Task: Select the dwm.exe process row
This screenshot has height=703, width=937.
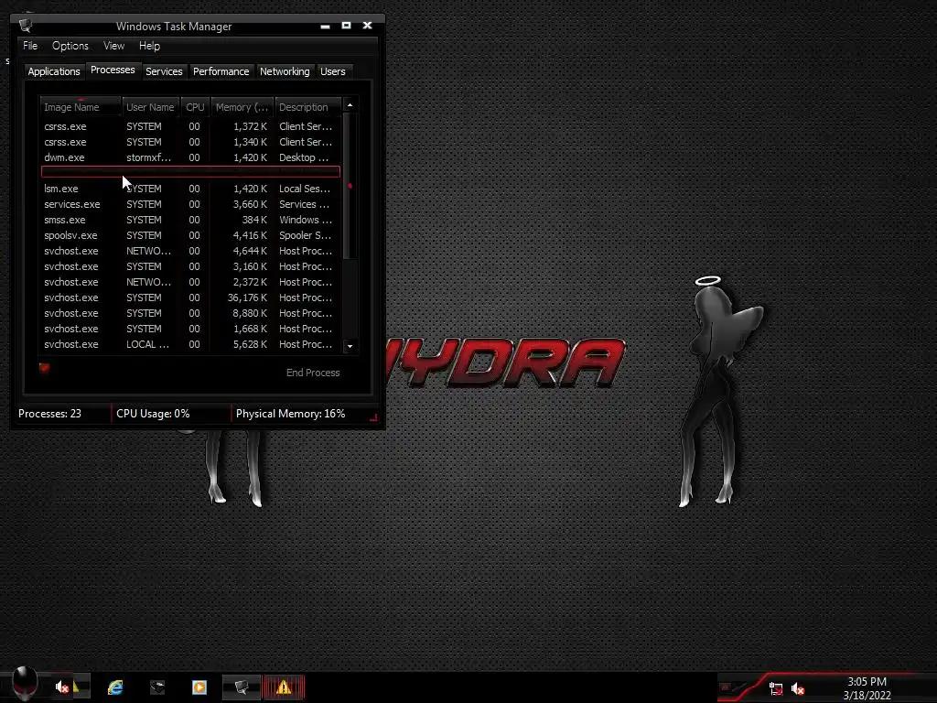Action: (190, 157)
